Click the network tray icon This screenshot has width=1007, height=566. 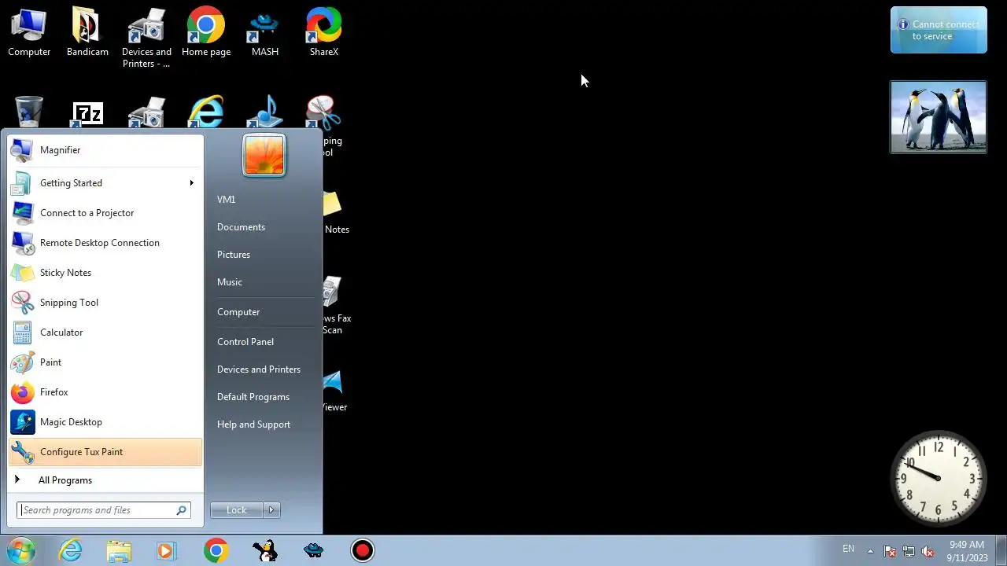tap(909, 551)
